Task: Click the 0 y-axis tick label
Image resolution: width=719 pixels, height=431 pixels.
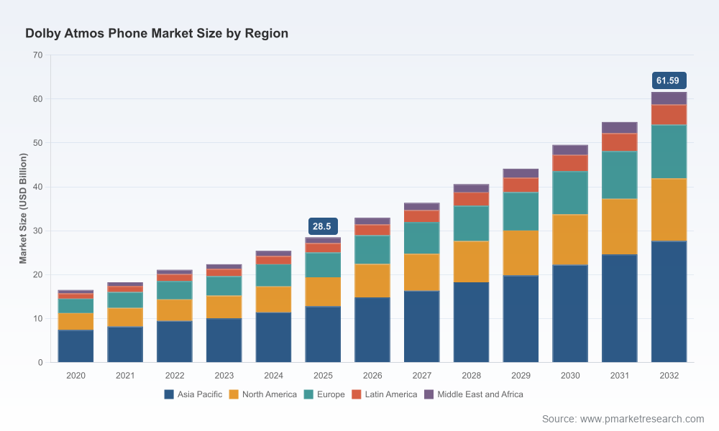Action: 40,363
